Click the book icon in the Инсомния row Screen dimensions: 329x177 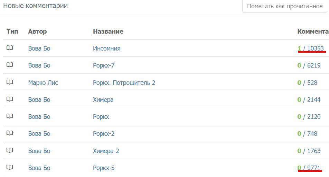[x=10, y=48]
